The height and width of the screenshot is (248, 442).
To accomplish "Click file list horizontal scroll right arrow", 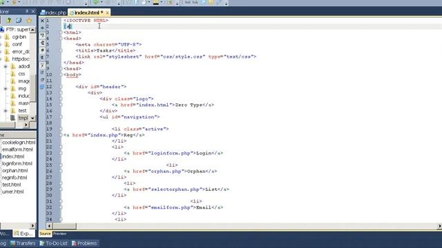I will 32,225.
